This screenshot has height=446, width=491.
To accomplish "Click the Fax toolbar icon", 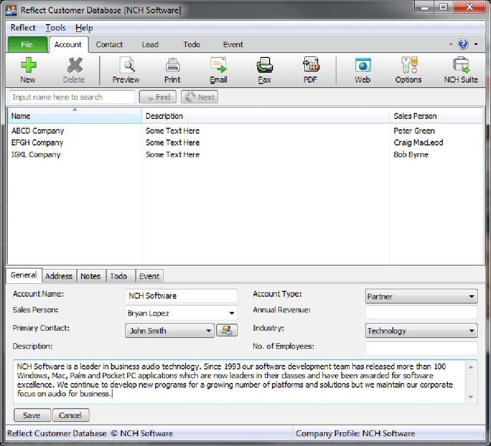I will tap(265, 70).
